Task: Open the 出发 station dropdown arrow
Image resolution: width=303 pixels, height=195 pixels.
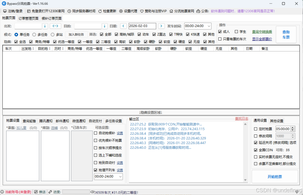Action: pos(45,26)
